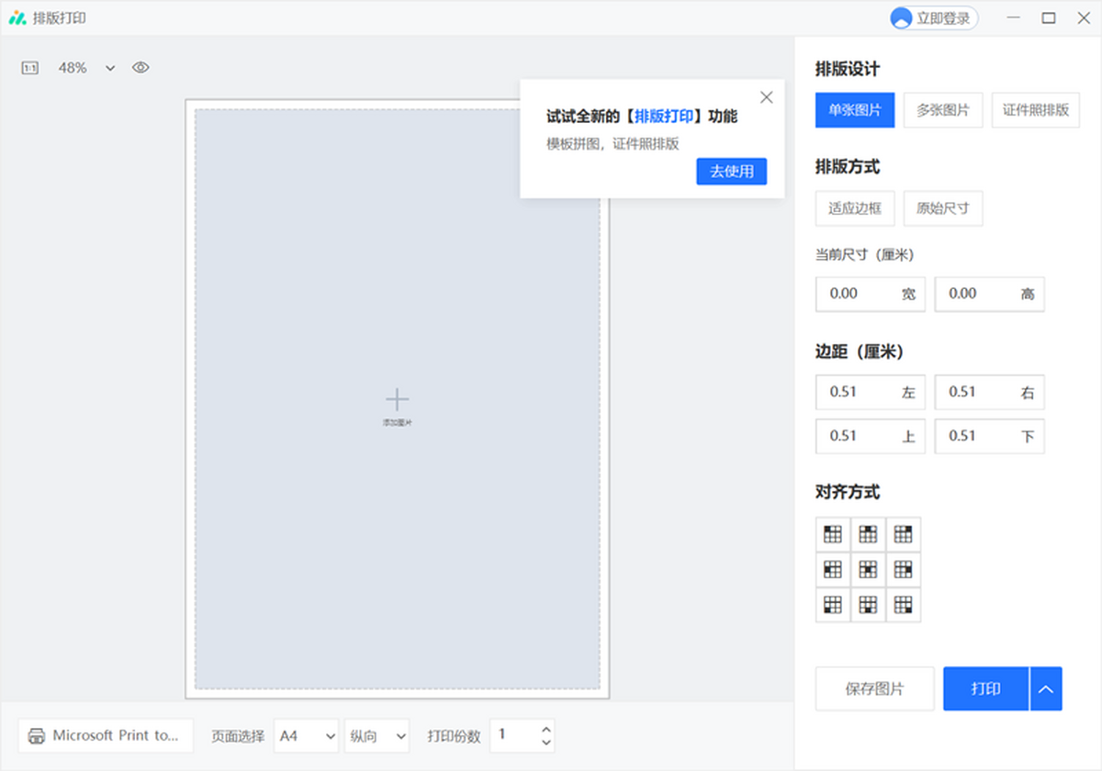Expand the print options arrow
Image resolution: width=1102 pixels, height=771 pixels.
pyautogui.click(x=1046, y=688)
